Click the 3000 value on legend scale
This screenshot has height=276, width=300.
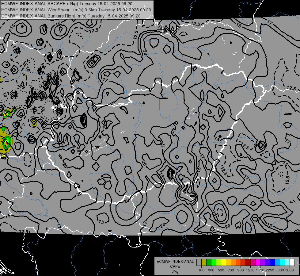pyautogui.click(x=280, y=270)
